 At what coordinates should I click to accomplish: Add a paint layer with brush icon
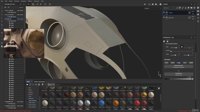pos(182,8)
